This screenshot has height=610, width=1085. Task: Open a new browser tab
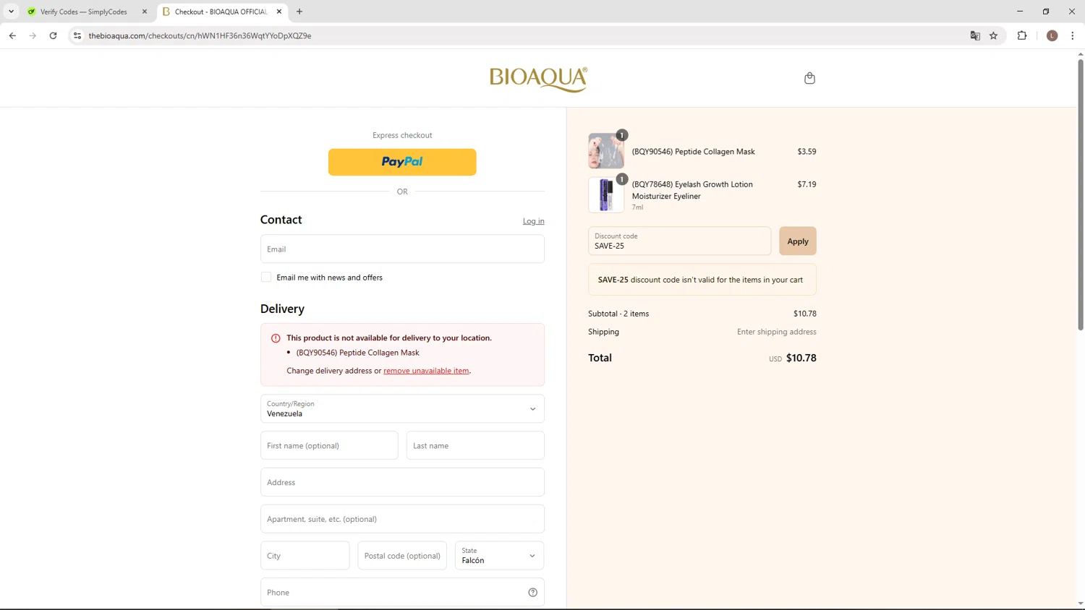point(299,12)
